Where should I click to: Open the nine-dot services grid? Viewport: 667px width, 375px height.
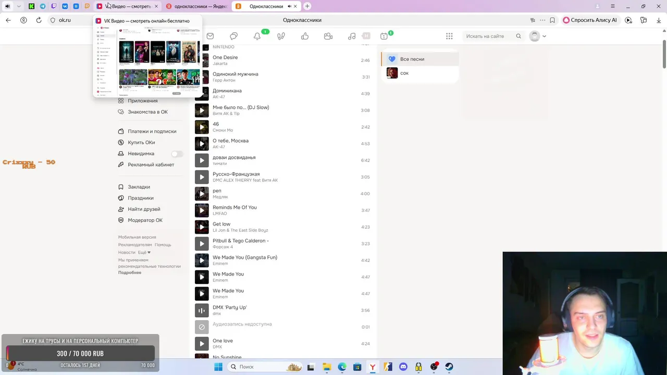(x=449, y=36)
